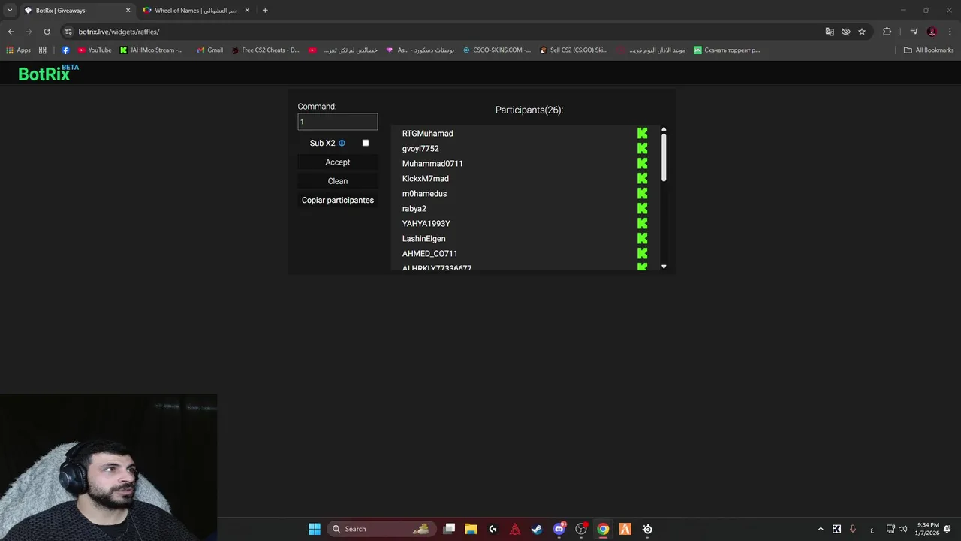The width and height of the screenshot is (961, 541).
Task: Open the Free CS2 Cheats bookmark
Action: point(265,50)
